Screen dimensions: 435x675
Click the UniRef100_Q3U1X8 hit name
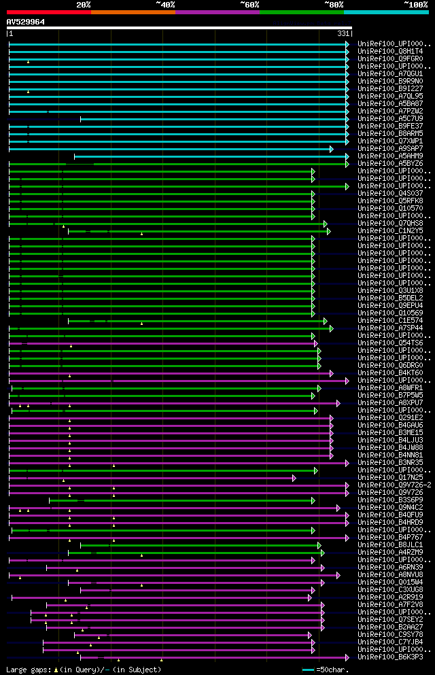[390, 290]
